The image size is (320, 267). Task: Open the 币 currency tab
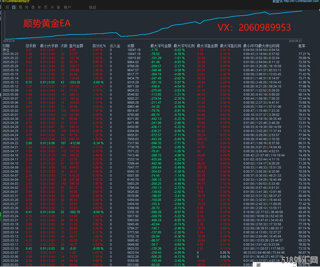coord(46,7)
